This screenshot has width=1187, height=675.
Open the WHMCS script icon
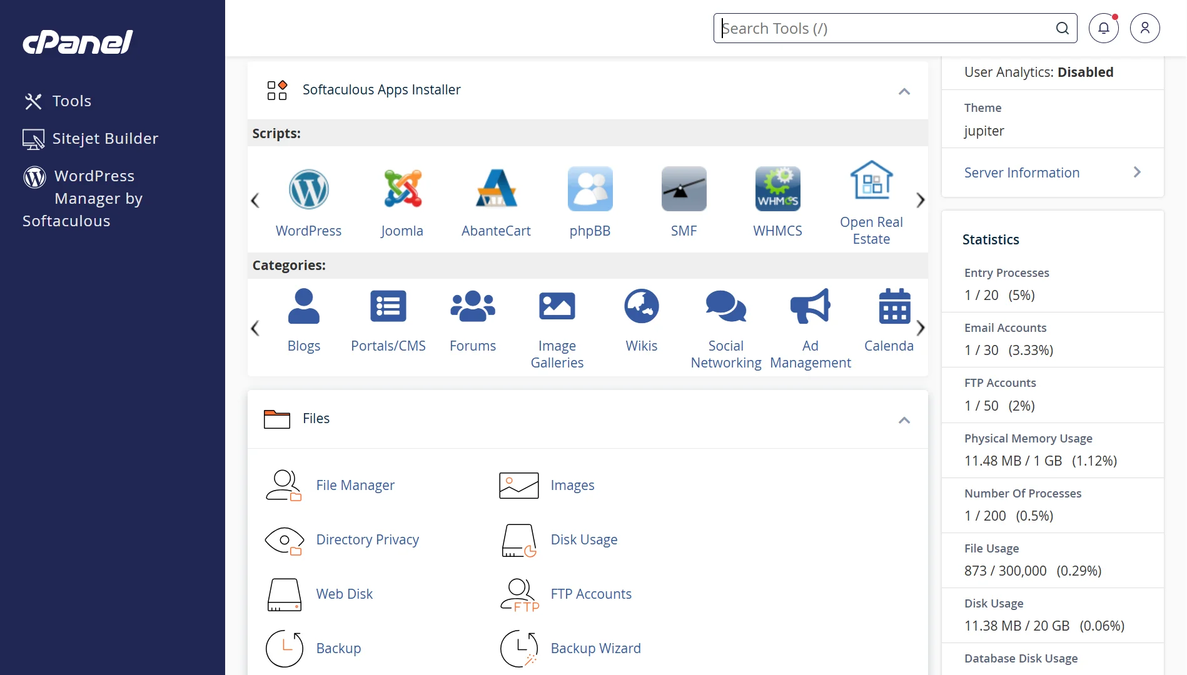pyautogui.click(x=777, y=189)
